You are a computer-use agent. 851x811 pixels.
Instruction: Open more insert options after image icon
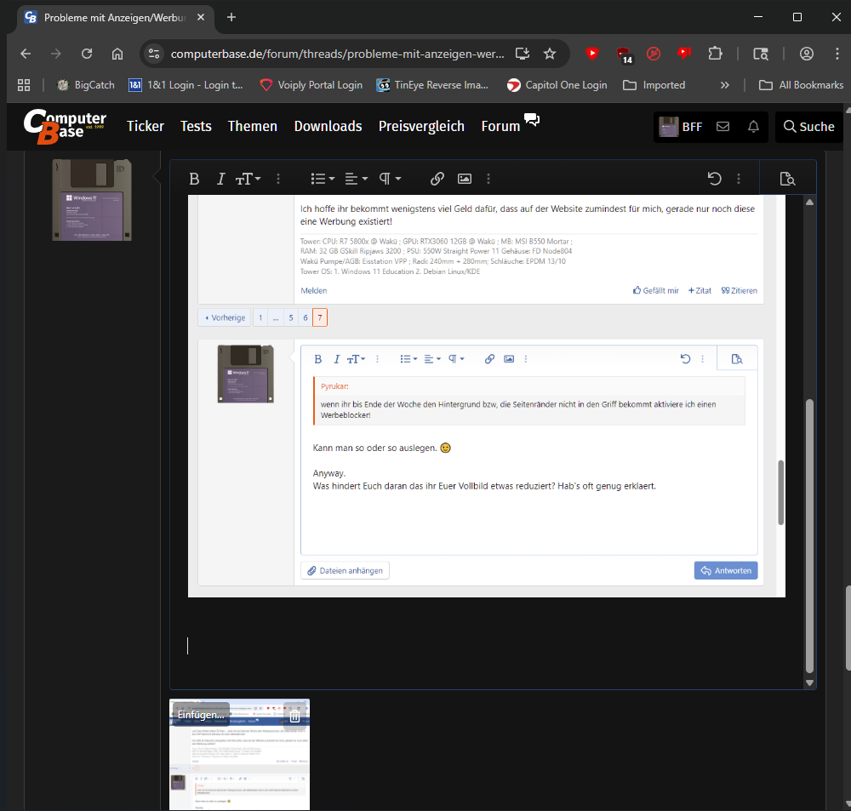point(488,179)
